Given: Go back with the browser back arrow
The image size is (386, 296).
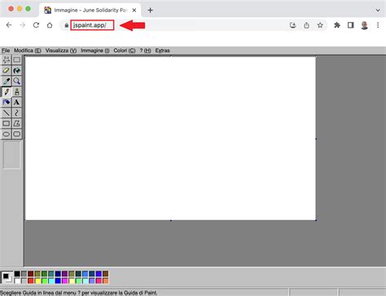Looking at the screenshot, I should [9, 25].
